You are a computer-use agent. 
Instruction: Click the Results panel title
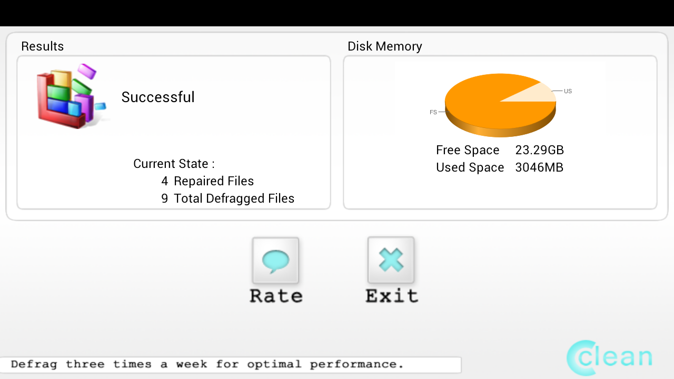(42, 46)
